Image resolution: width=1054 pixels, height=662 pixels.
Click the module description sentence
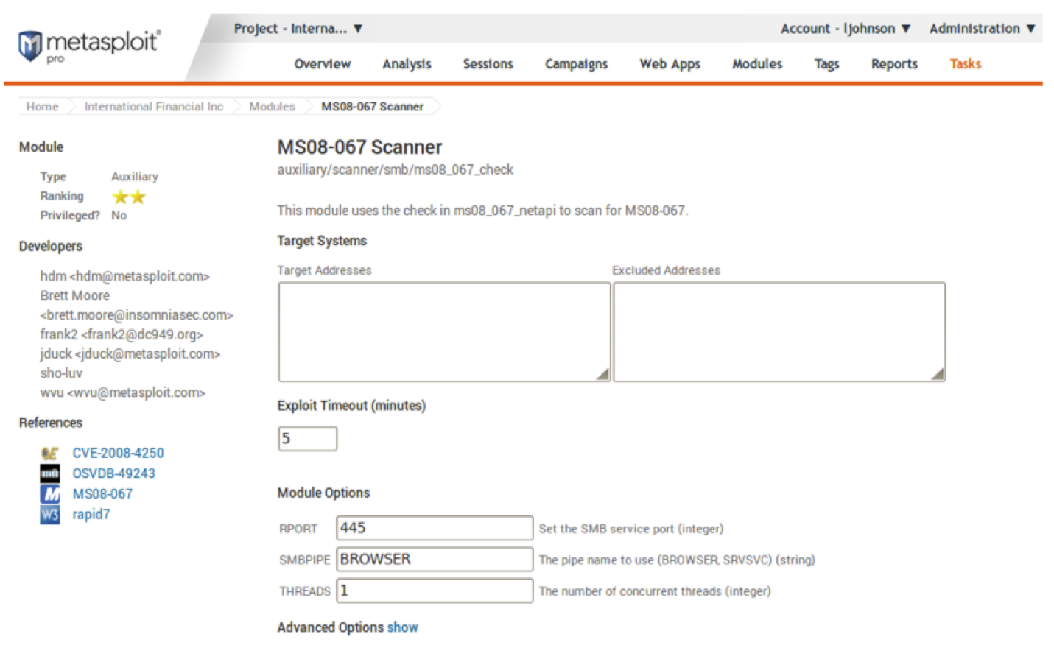(482, 211)
